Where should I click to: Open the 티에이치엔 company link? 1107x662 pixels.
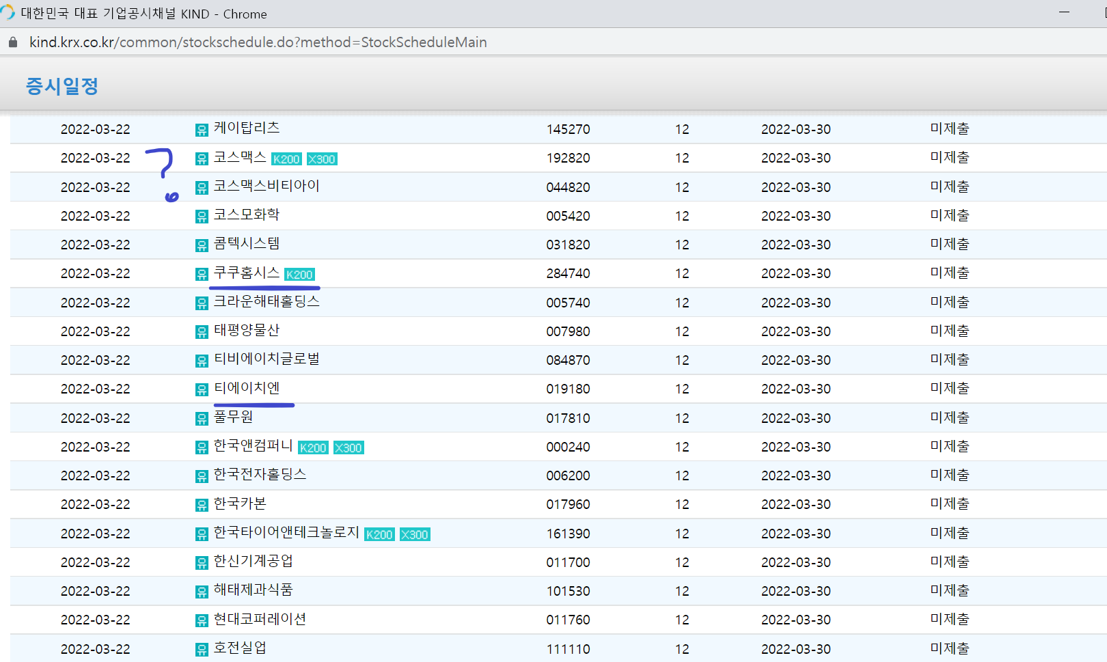pos(247,388)
